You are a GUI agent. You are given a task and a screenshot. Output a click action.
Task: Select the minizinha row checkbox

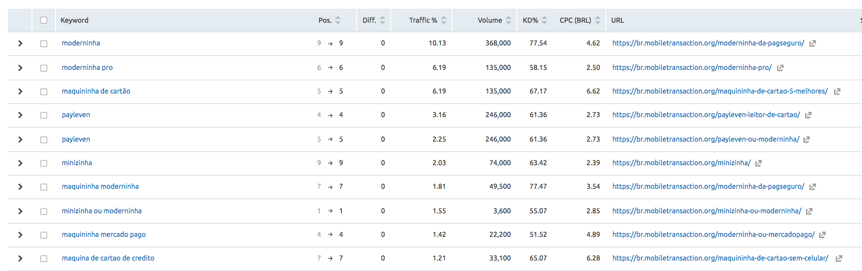(x=44, y=163)
